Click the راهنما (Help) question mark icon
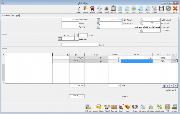 point(79,9)
